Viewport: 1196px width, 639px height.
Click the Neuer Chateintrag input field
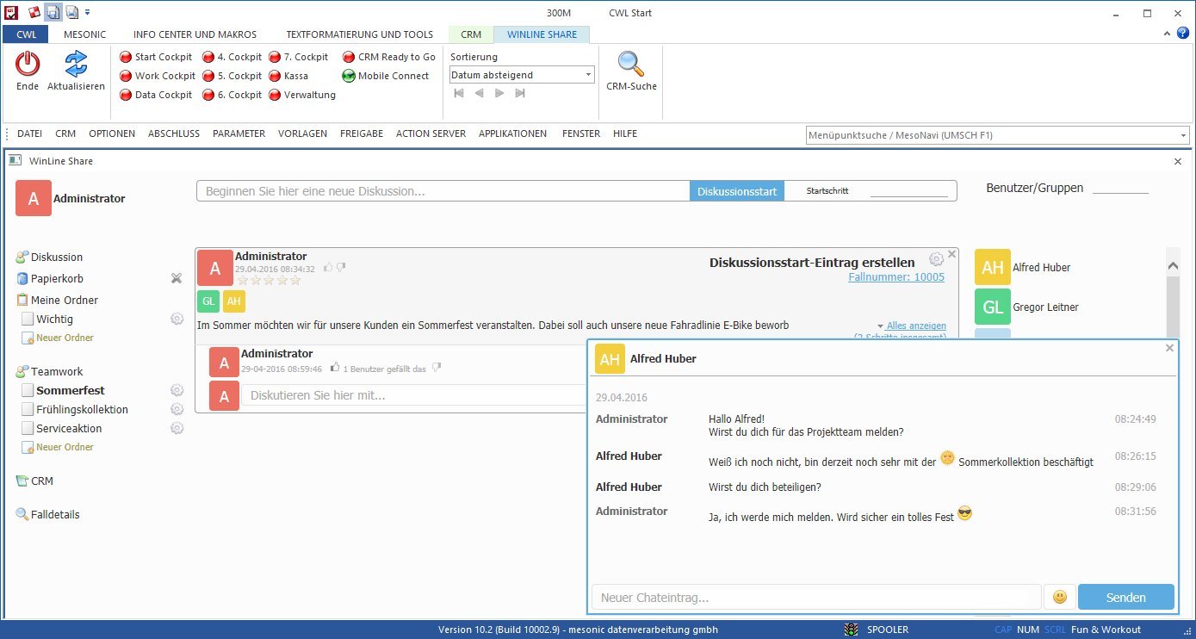click(x=815, y=597)
